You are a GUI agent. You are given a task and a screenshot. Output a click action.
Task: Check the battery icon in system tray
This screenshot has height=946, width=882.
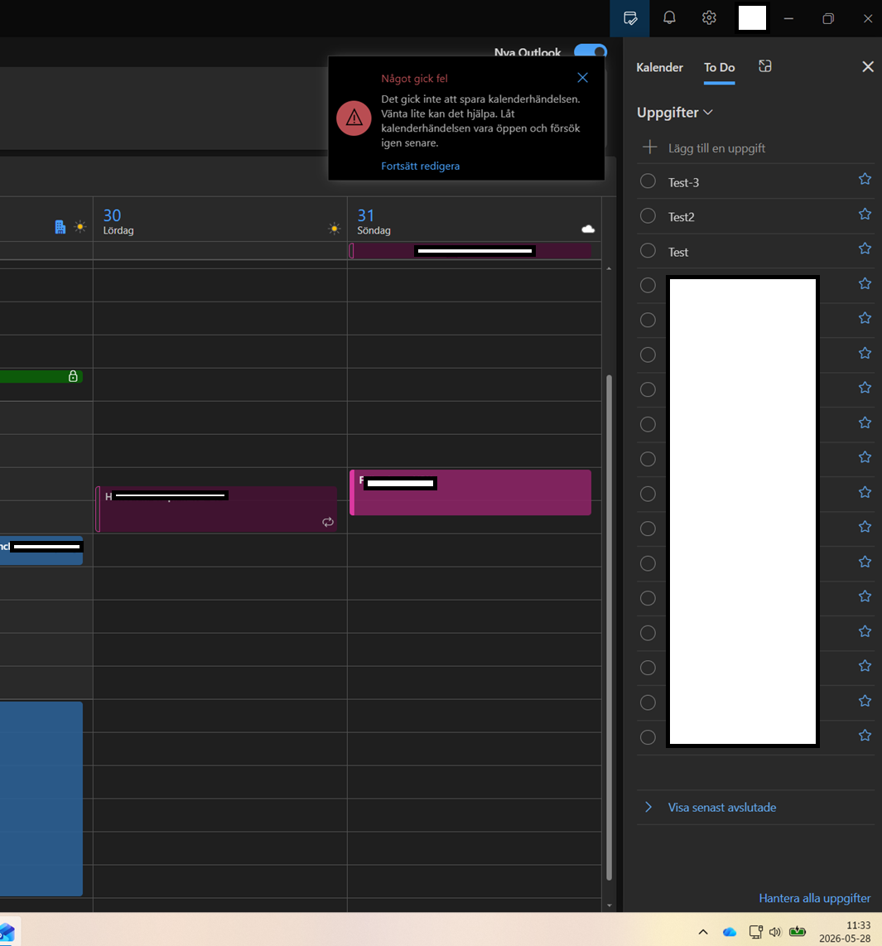[798, 931]
